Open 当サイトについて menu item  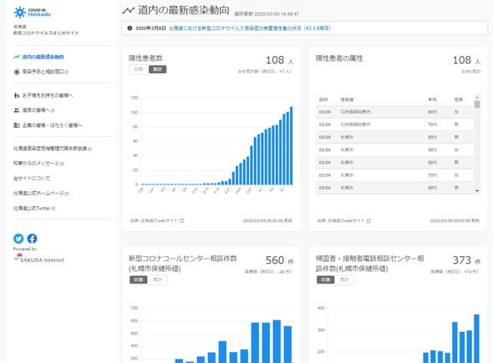(32, 179)
